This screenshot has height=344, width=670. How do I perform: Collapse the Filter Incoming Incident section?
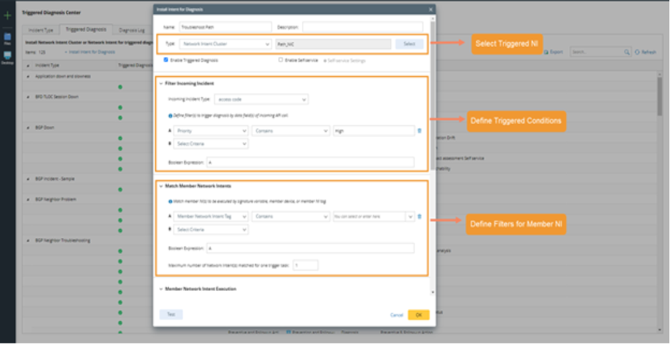coord(161,84)
